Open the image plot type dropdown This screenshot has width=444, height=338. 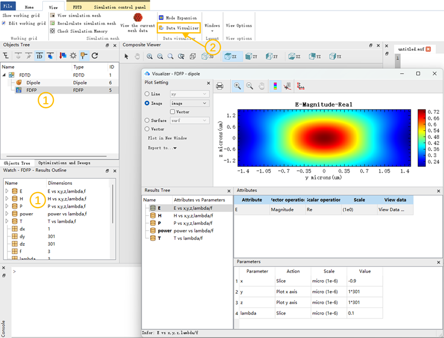[x=189, y=103]
